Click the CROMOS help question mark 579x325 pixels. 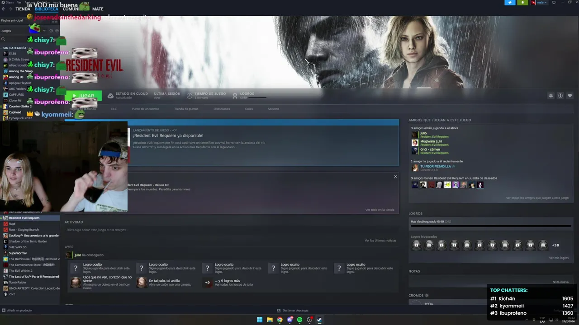427,296
